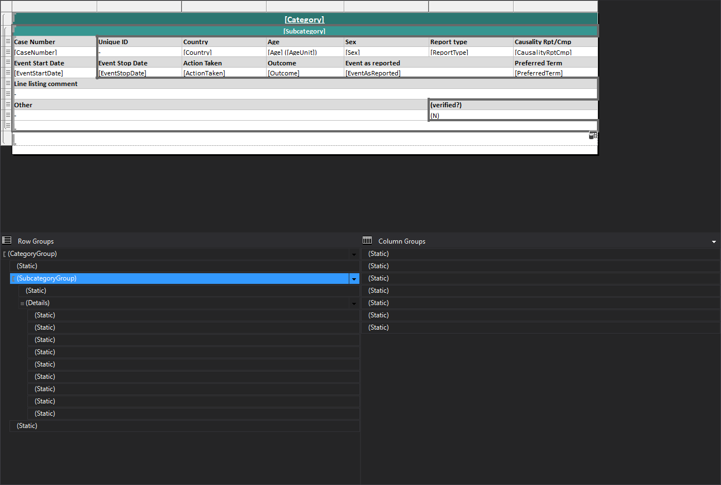Select the [CausalityRptCmp] field cell
The image size is (721, 485).
click(x=556, y=52)
